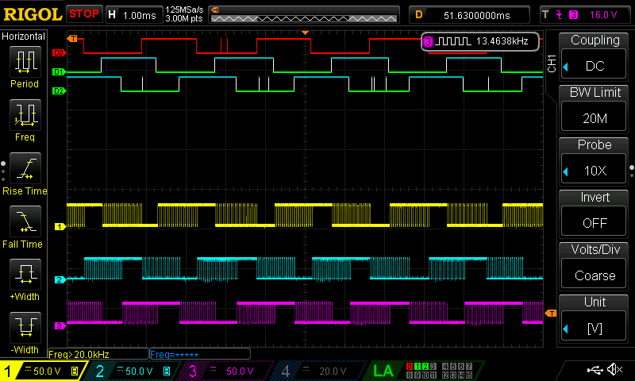Click the left-side menu page dots
635x381 pixels.
[x=3, y=171]
